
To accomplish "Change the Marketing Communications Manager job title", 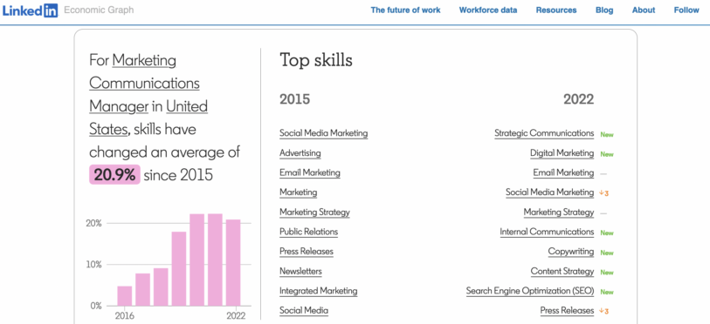I will 144,83.
